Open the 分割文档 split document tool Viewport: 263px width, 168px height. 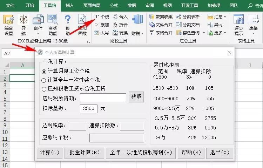pos(188,25)
